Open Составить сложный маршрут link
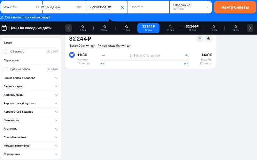257x160 pixels. pyautogui.click(x=25, y=17)
